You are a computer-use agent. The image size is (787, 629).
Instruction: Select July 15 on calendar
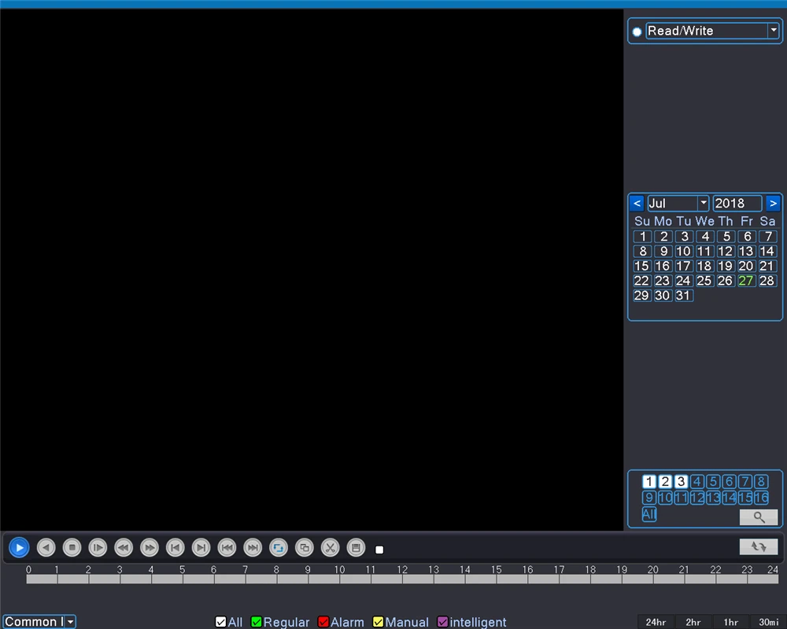(642, 266)
